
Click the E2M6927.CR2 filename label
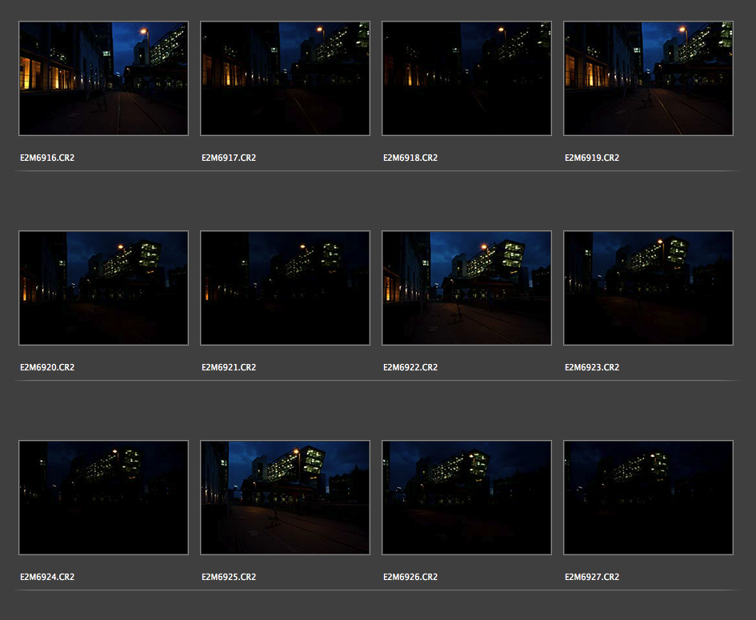coord(592,578)
